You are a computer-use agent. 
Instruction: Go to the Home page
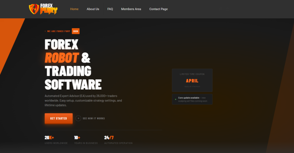pos(74,9)
